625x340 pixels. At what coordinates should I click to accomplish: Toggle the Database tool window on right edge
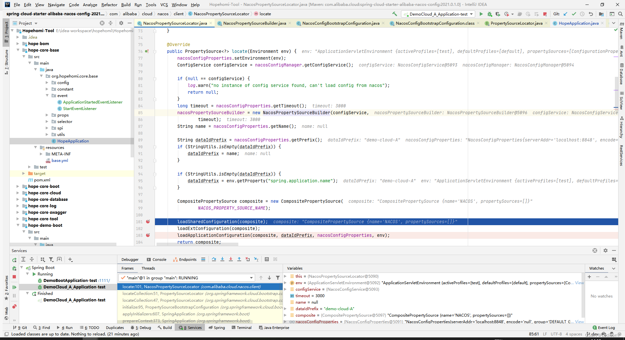click(x=621, y=74)
